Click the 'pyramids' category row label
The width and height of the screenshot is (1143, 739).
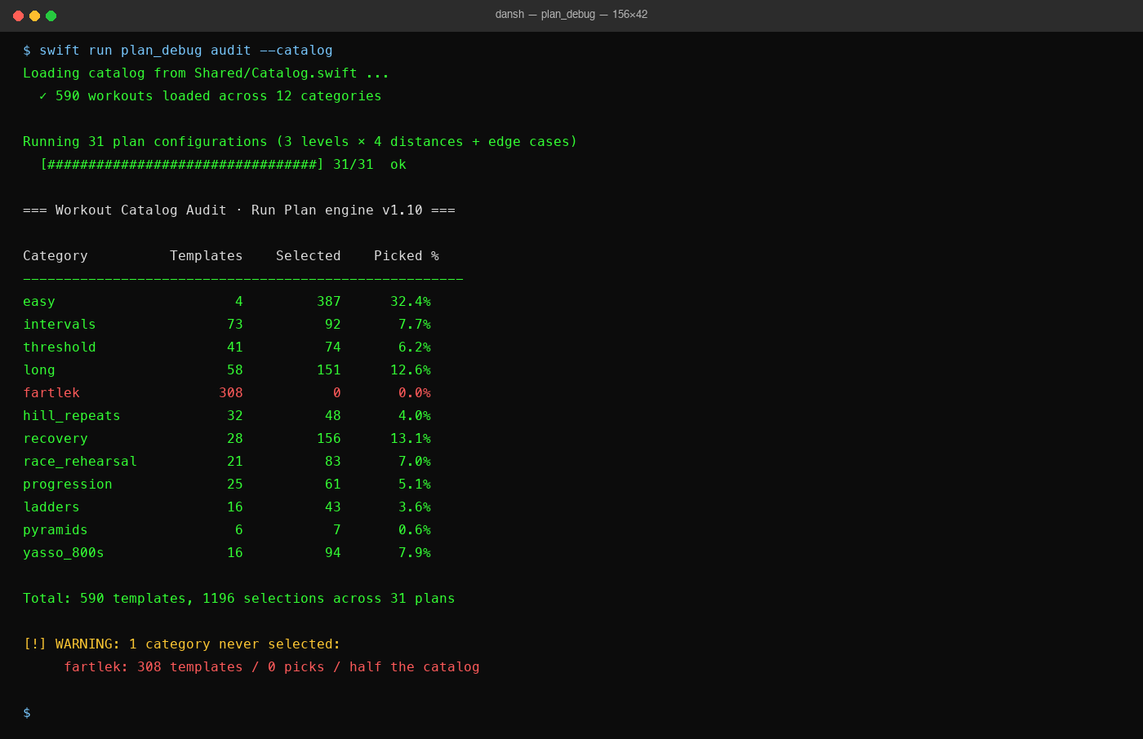coord(56,530)
